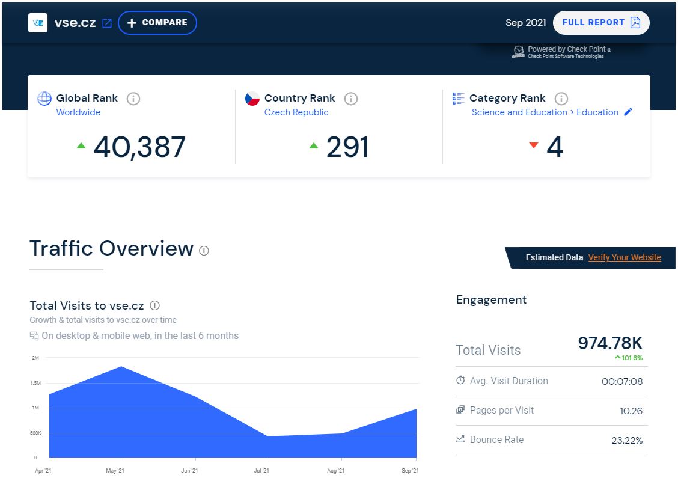Click the Apr '21 axis label

(43, 471)
